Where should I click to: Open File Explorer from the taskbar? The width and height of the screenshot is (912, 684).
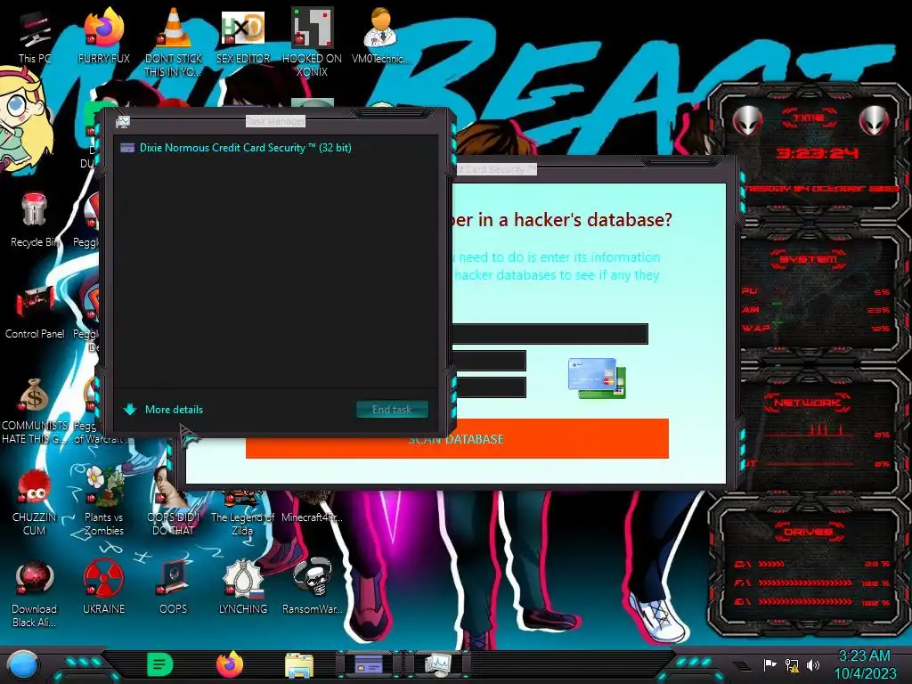click(x=299, y=665)
